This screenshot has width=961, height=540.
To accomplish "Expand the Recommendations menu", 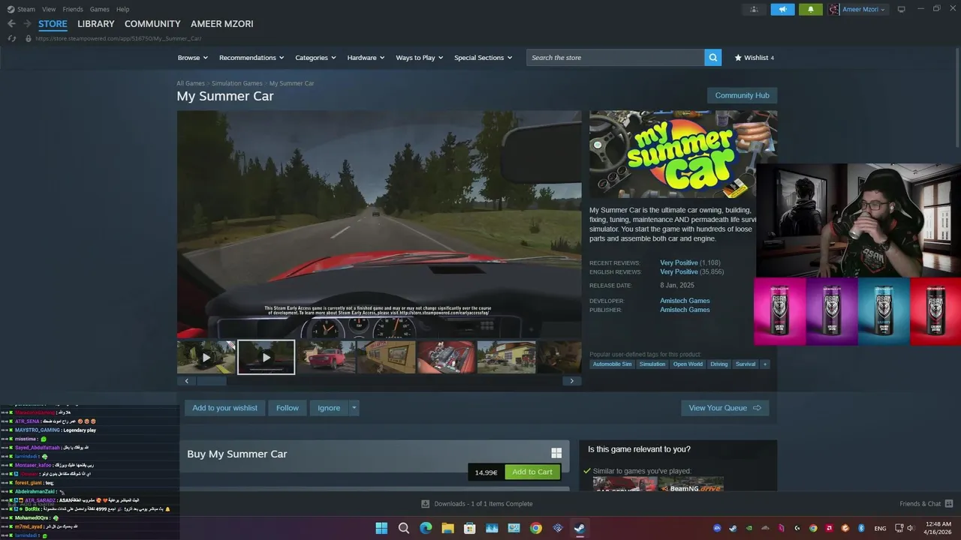I will coord(252,58).
